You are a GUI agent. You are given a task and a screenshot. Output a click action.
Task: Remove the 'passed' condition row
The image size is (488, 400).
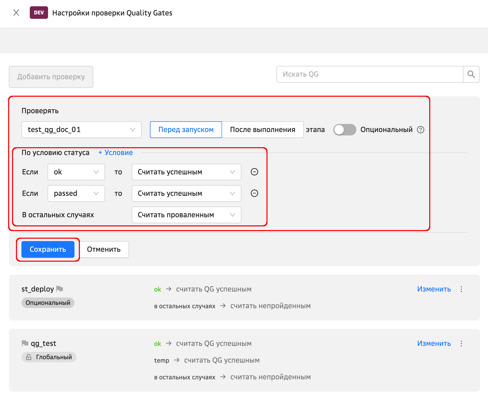coord(254,193)
